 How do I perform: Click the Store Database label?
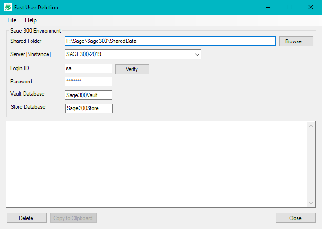[28, 107]
